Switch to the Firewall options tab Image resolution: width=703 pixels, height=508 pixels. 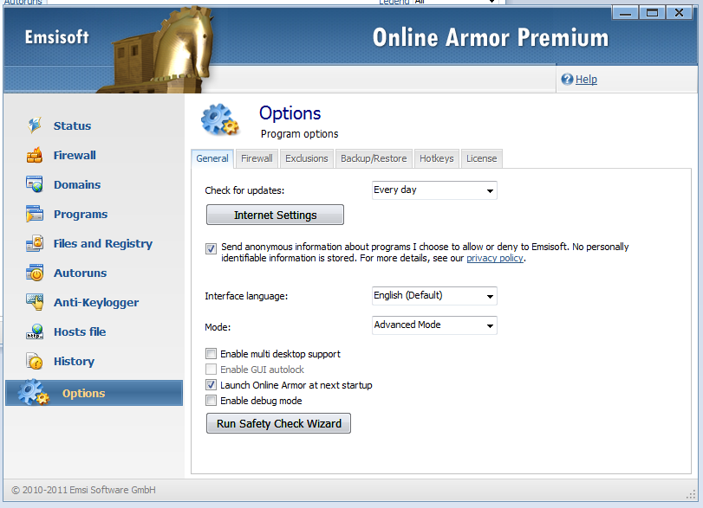257,158
